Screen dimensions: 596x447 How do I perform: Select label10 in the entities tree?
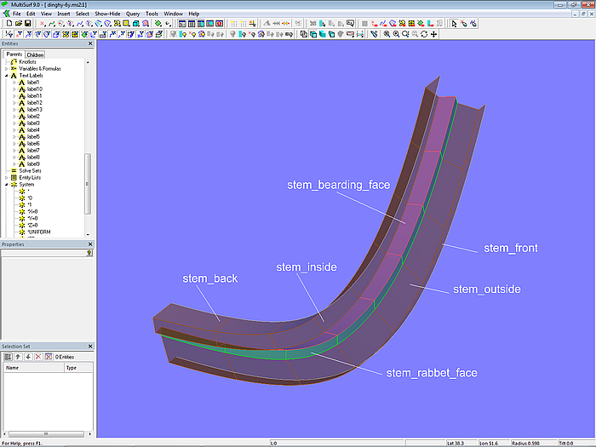(x=35, y=89)
